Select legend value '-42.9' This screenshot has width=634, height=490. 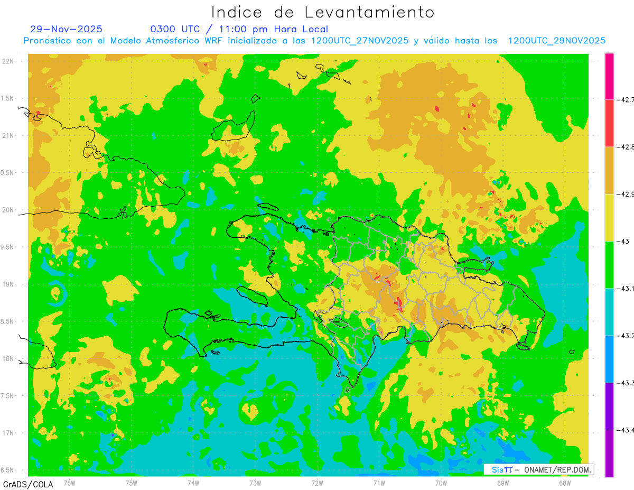(x=625, y=194)
